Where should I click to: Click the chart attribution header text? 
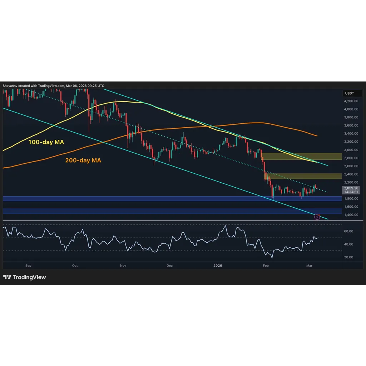tap(54, 86)
